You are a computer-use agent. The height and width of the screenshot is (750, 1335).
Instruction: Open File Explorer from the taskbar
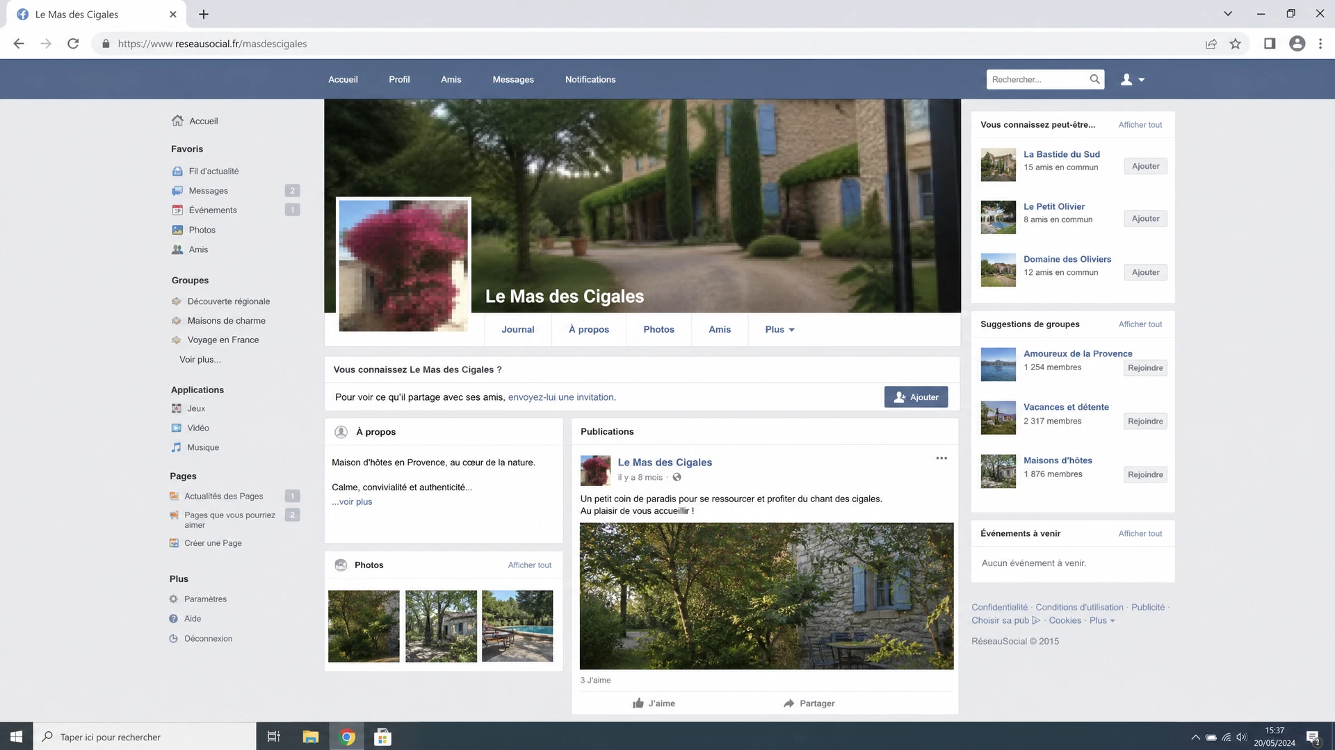(x=310, y=737)
